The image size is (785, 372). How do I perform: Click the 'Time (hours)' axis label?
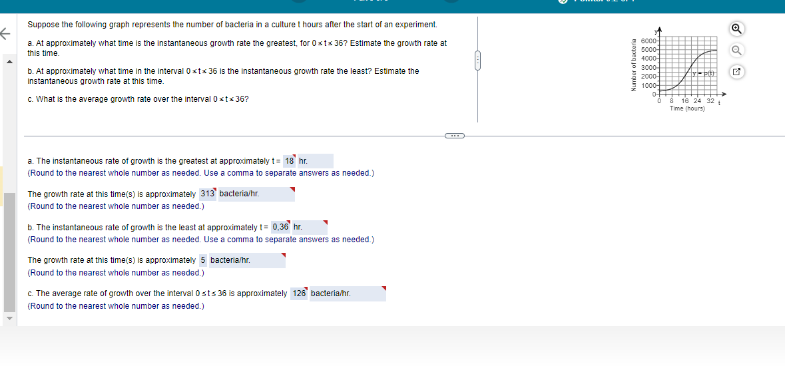point(687,108)
